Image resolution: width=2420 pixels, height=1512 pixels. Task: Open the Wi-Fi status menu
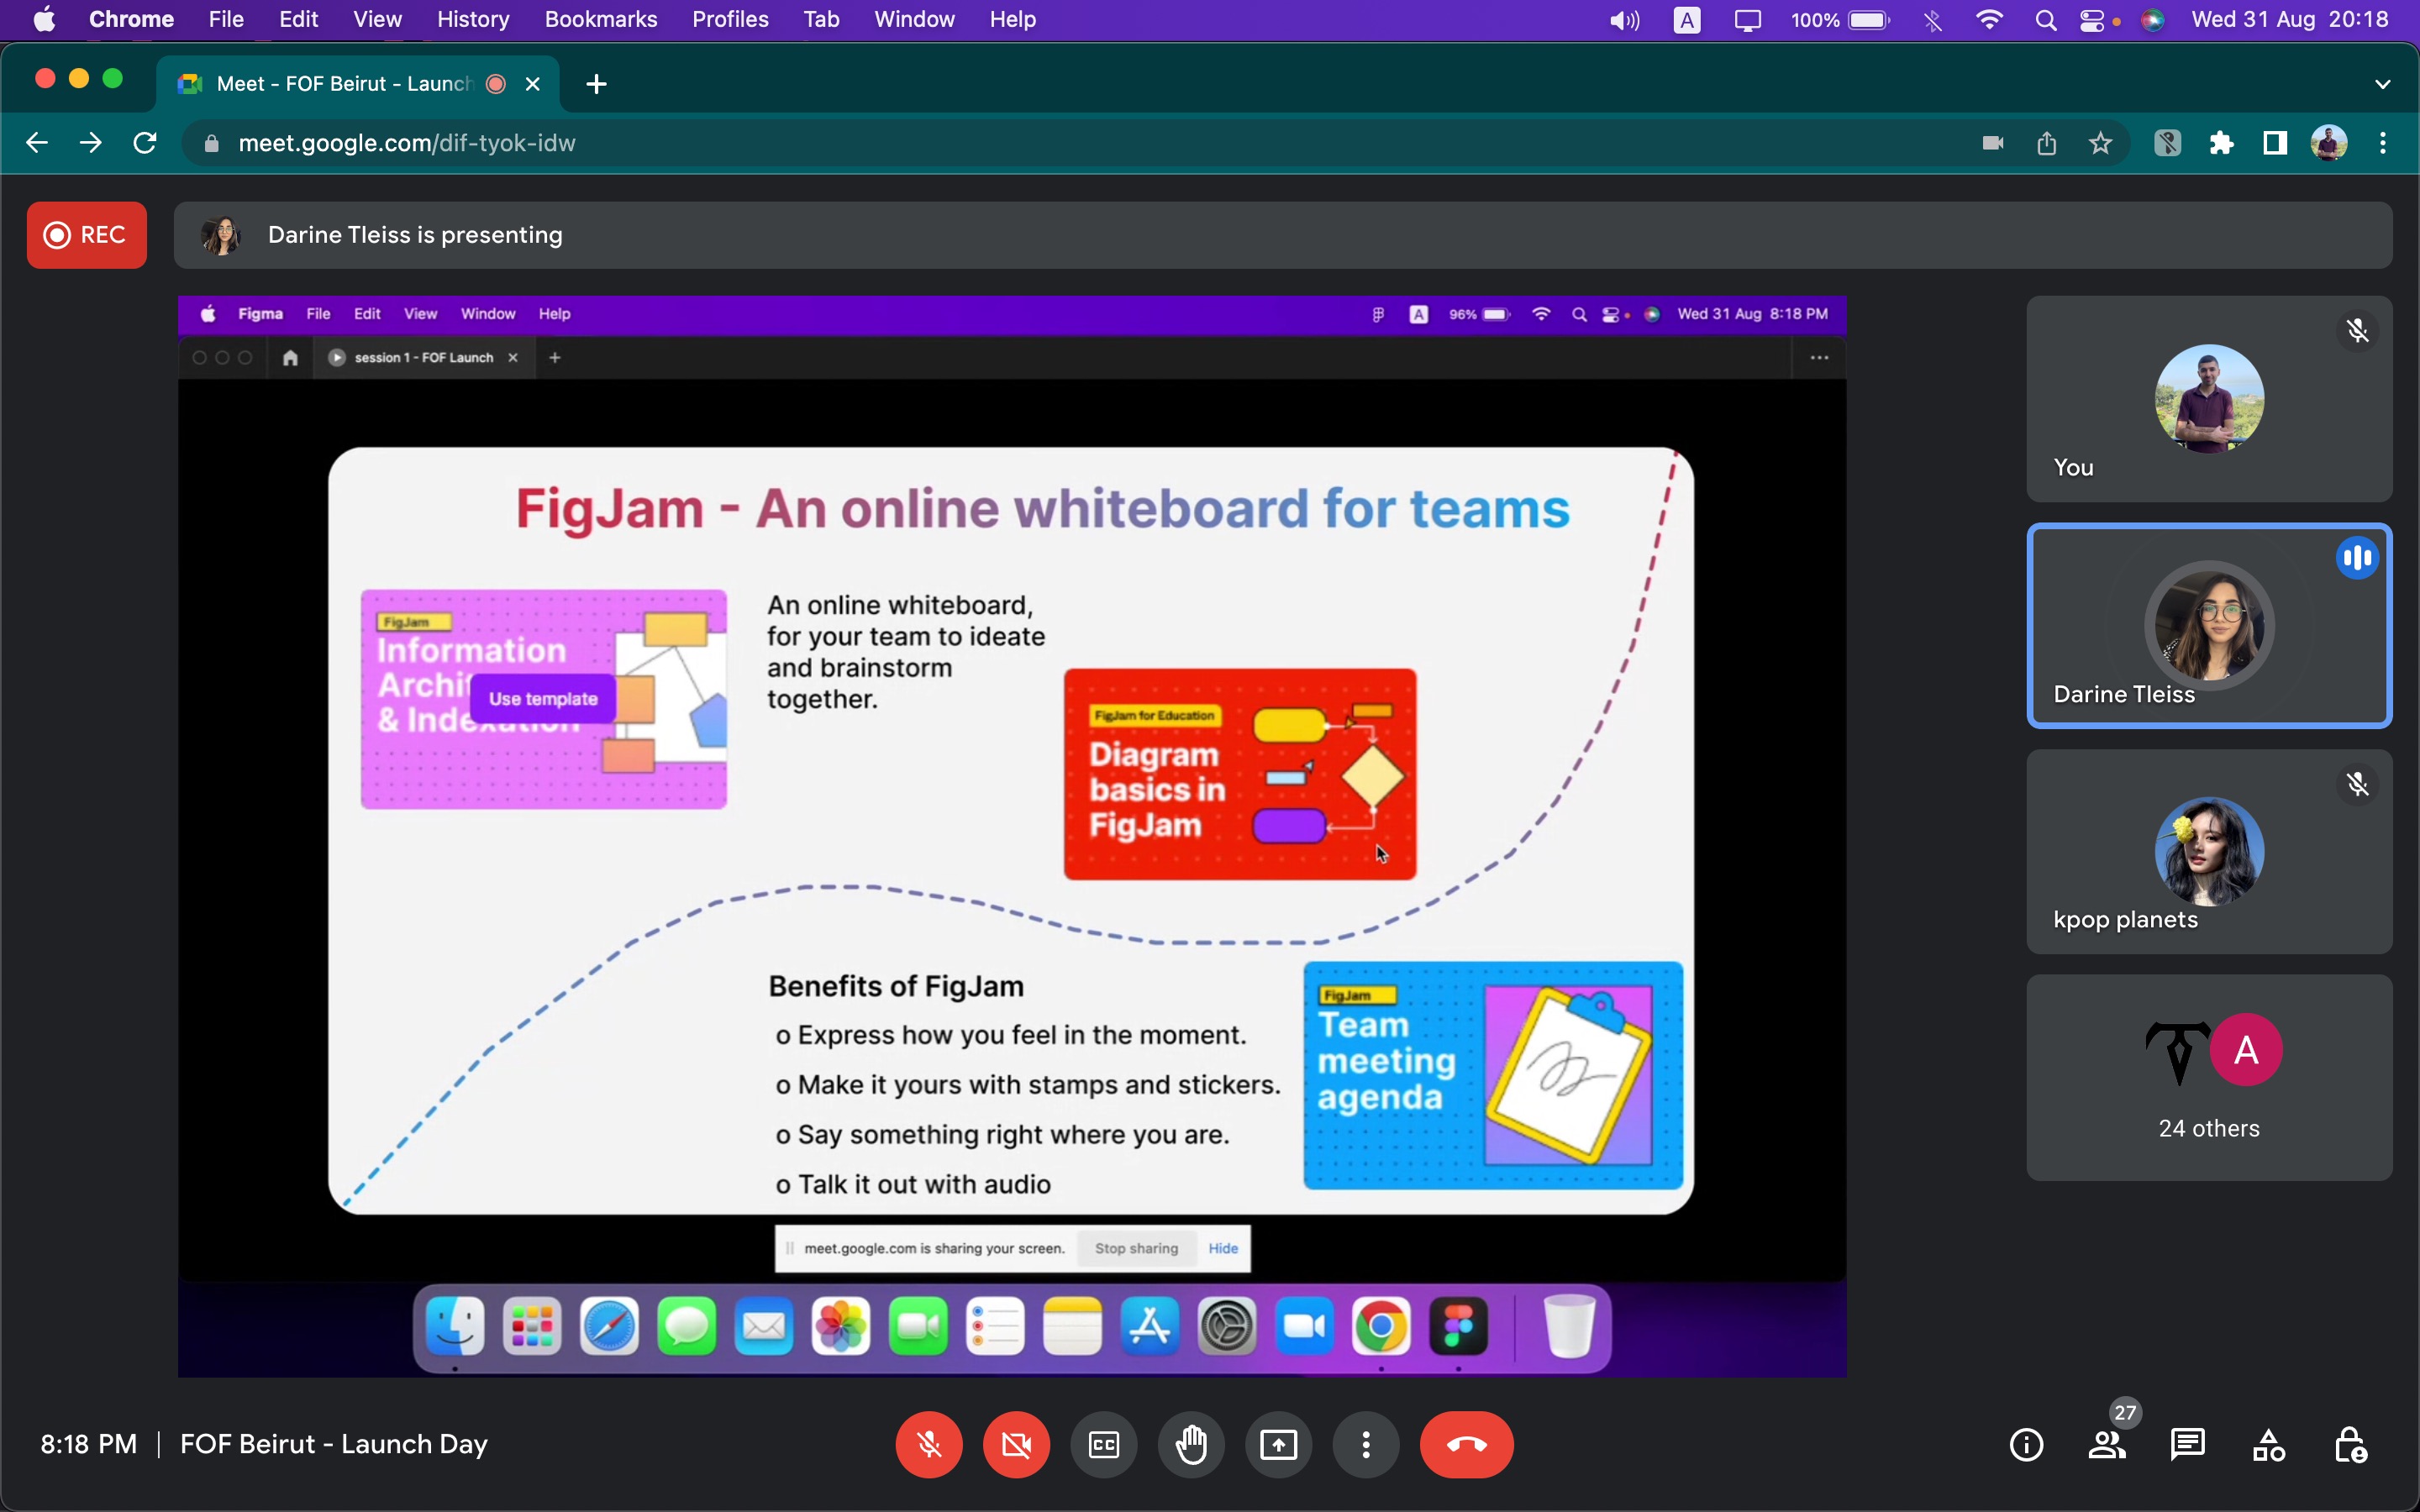(x=1990, y=20)
